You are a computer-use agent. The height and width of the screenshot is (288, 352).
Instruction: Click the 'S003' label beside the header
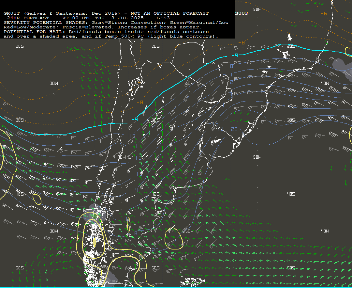pos(242,13)
